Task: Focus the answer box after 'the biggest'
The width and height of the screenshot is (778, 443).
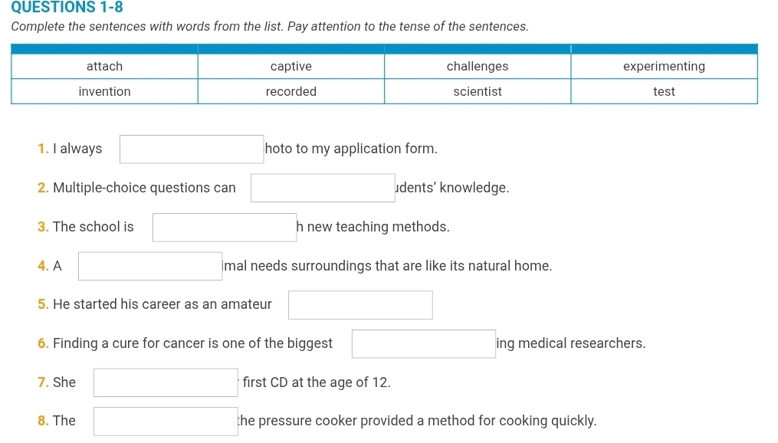Action: coord(424,344)
